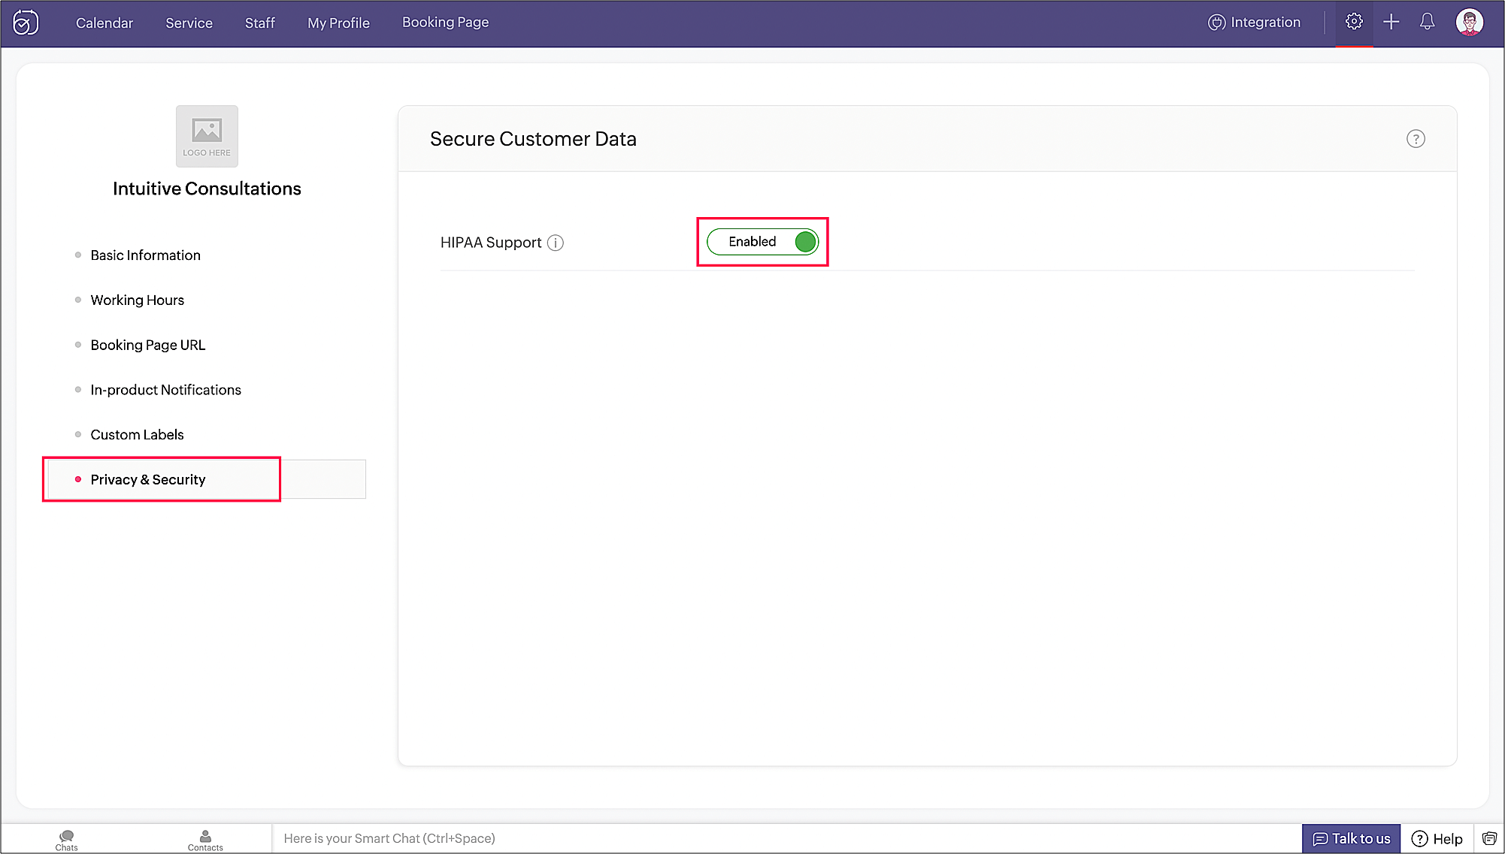Viewport: 1505px width, 854px height.
Task: Click the logo placeholder image
Action: pyautogui.click(x=207, y=136)
